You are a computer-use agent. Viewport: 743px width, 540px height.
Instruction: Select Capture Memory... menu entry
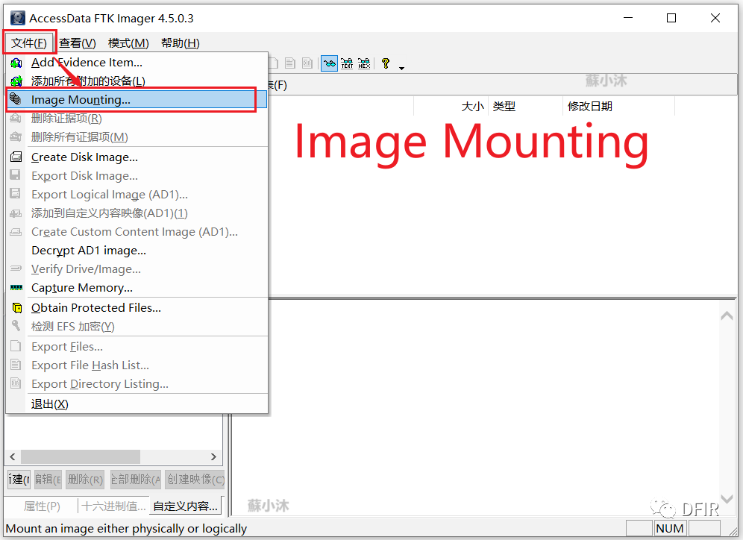coord(137,287)
